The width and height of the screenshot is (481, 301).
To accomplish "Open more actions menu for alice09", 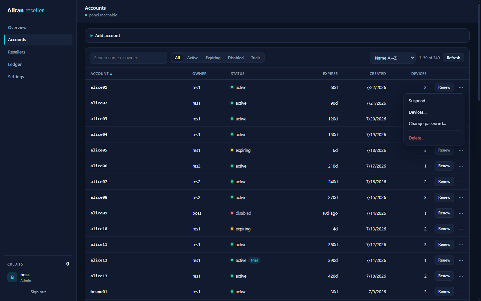I will [461, 213].
